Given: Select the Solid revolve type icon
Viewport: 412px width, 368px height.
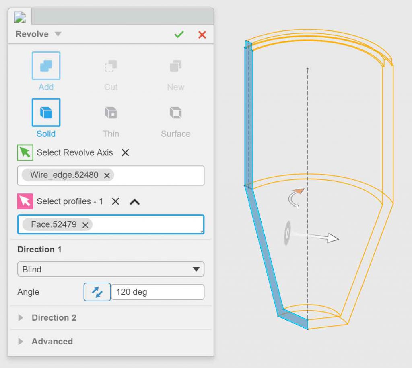Looking at the screenshot, I should (45, 112).
